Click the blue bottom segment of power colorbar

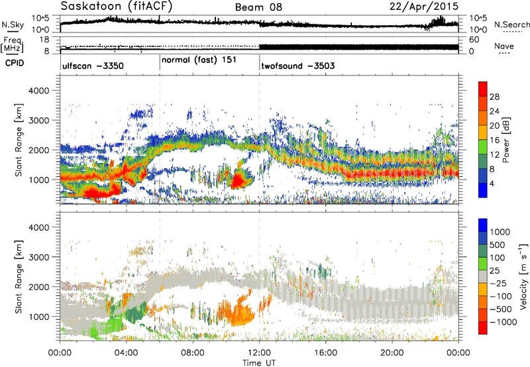pyautogui.click(x=483, y=191)
